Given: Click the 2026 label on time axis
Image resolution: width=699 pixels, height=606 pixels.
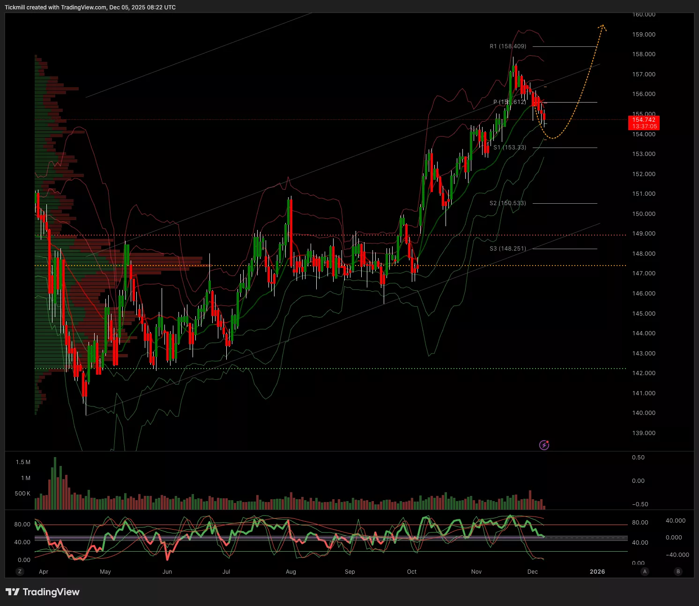Looking at the screenshot, I should coord(597,572).
